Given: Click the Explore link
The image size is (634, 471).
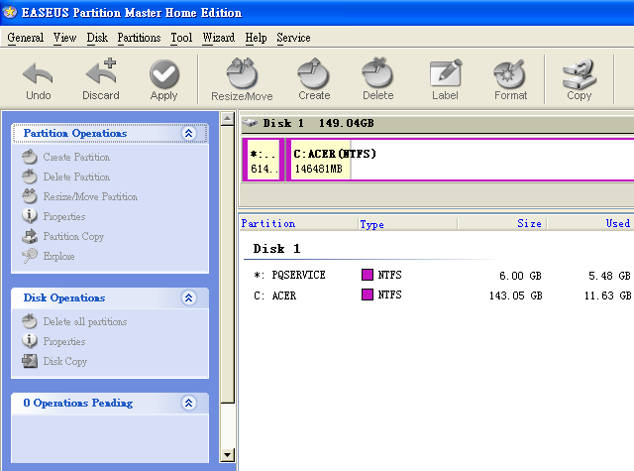Looking at the screenshot, I should pos(58,256).
